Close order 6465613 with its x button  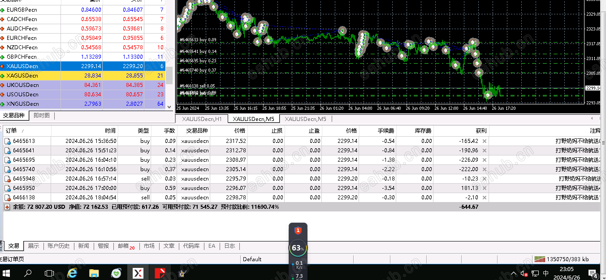pyautogui.click(x=484, y=141)
